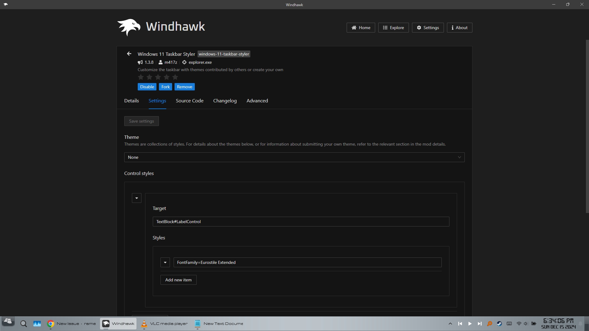The width and height of the screenshot is (589, 331).
Task: Rate the mod five stars
Action: point(175,77)
